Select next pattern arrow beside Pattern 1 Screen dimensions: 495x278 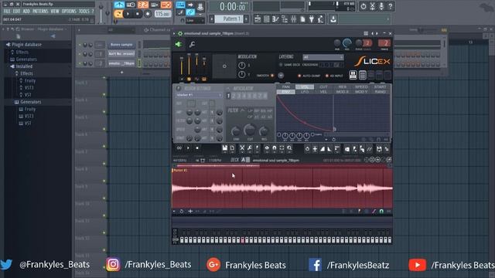coord(246,19)
